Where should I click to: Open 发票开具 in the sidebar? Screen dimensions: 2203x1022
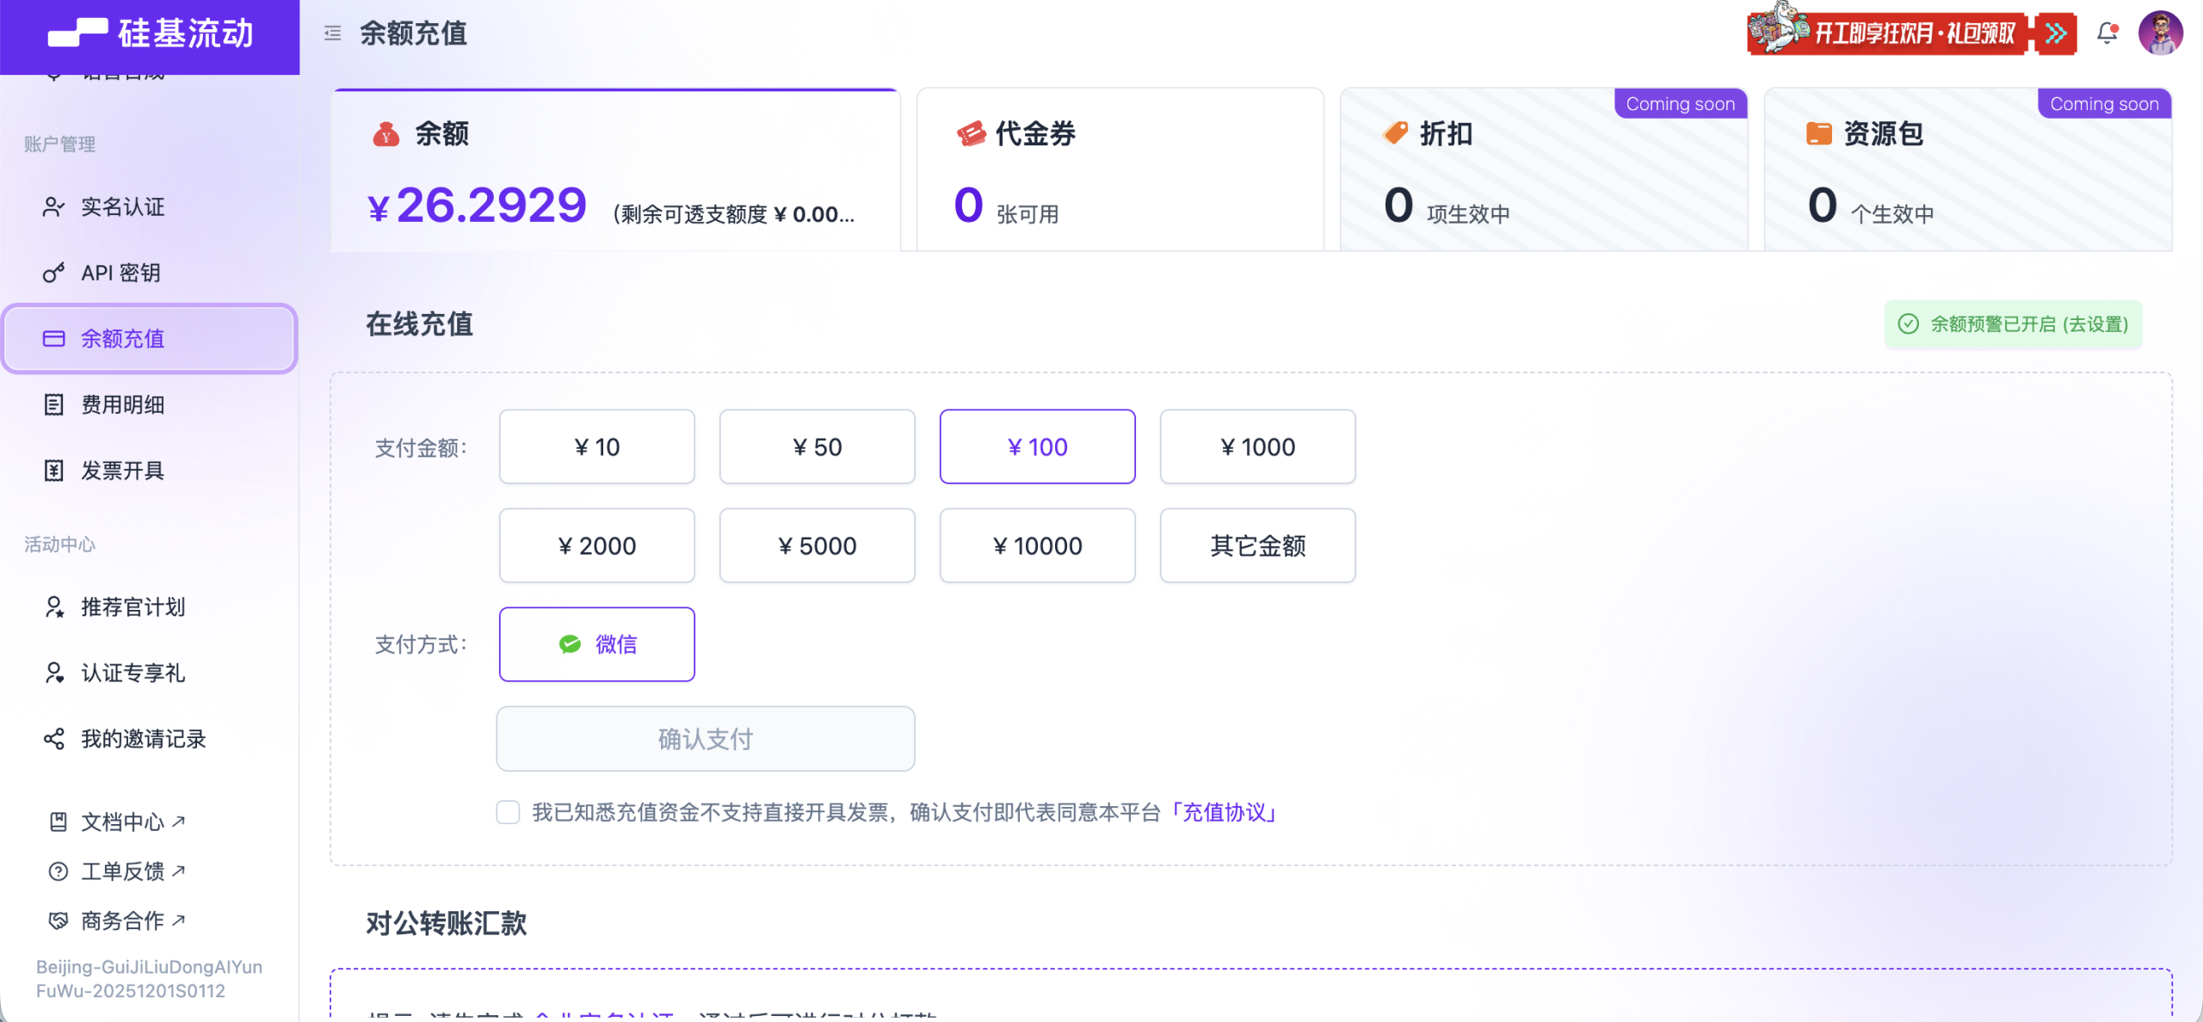tap(122, 471)
